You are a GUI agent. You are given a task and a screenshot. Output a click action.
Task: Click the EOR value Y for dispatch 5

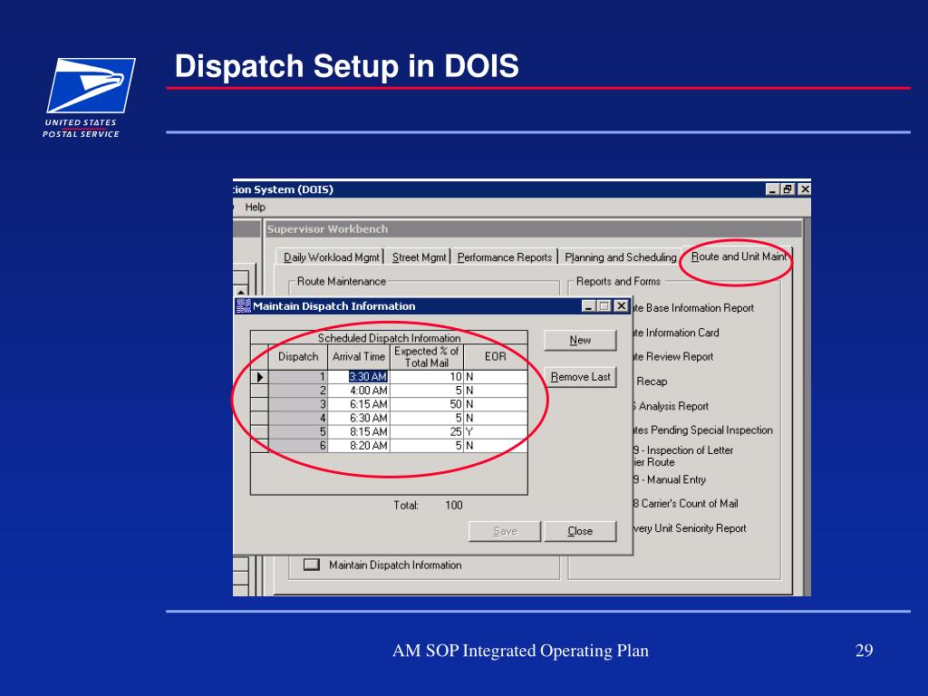coord(495,432)
